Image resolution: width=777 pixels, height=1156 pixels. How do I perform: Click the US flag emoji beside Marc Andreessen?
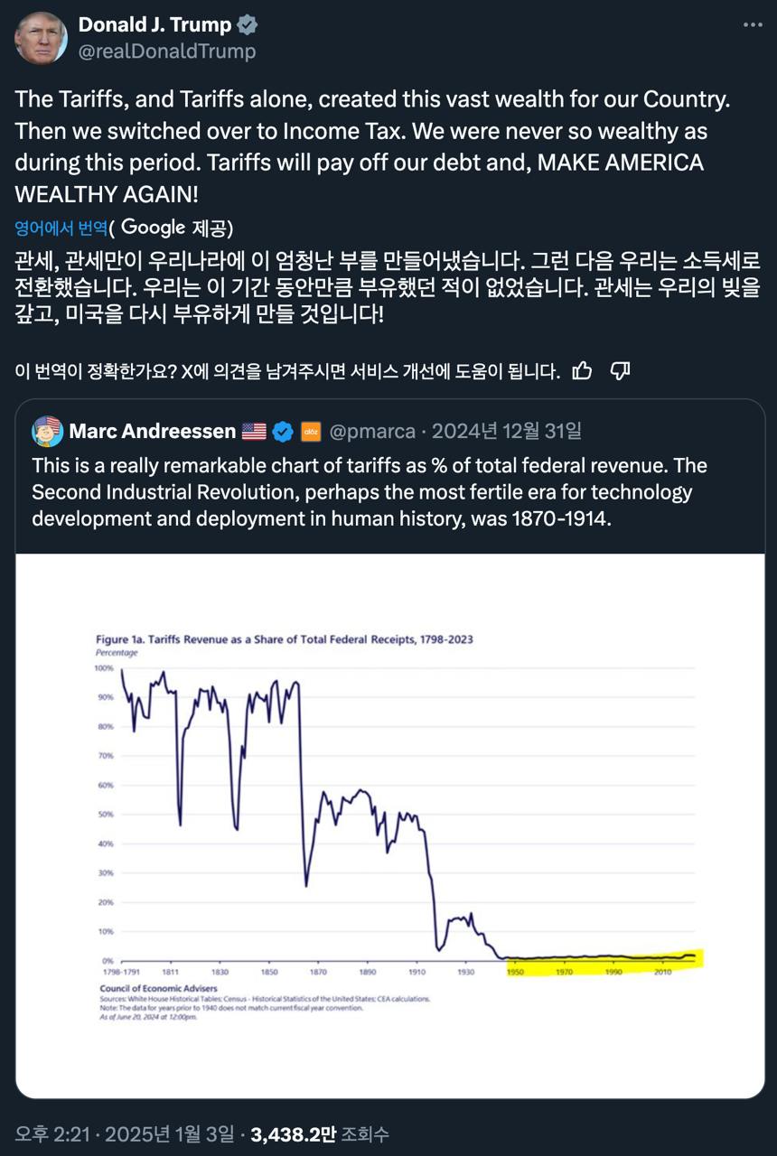[254, 432]
